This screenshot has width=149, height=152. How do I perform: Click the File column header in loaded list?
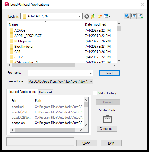[x=22, y=101]
